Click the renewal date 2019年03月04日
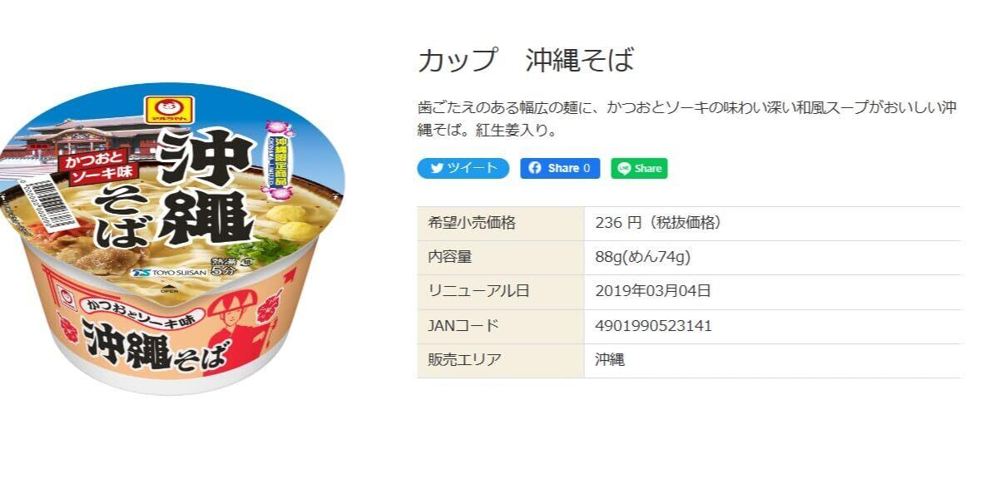986x479 pixels. pos(652,291)
